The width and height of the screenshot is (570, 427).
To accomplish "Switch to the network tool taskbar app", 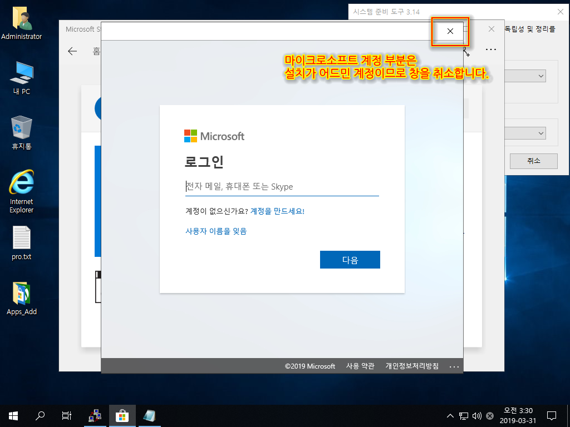I will click(95, 416).
